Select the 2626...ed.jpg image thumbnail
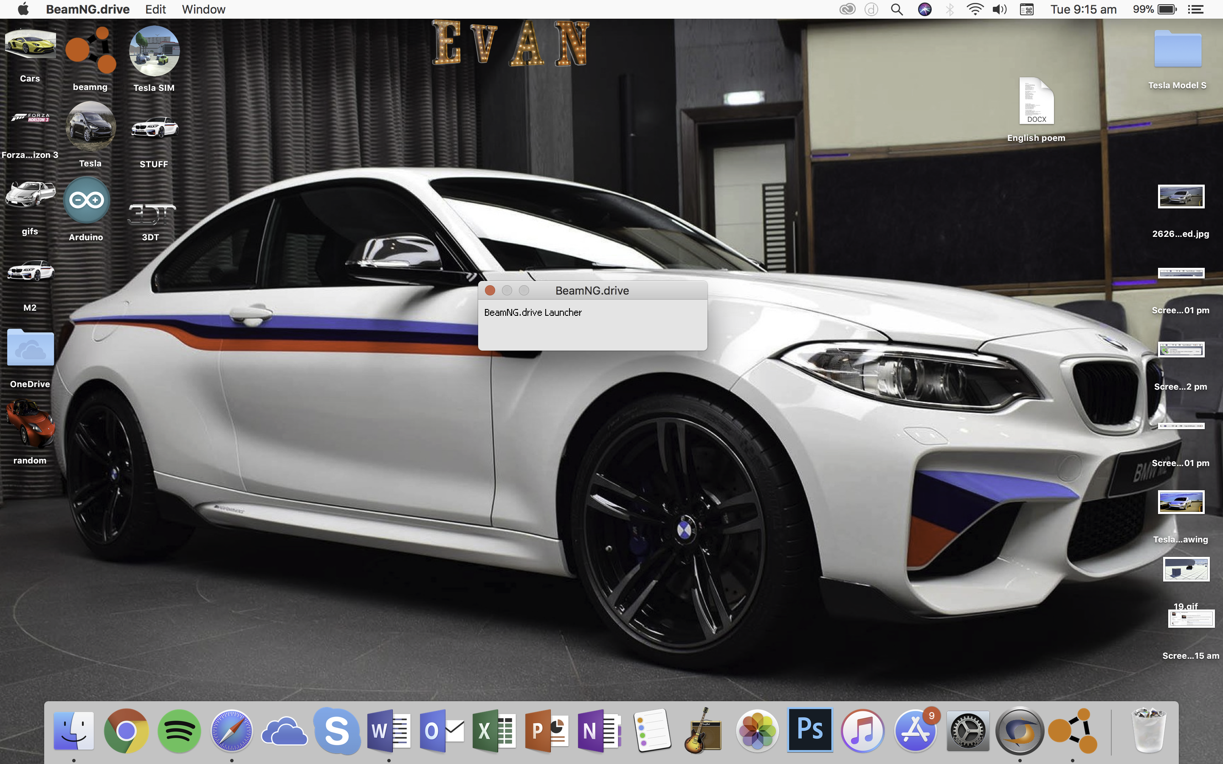Screen dimensions: 1223x764 pyautogui.click(x=1181, y=197)
